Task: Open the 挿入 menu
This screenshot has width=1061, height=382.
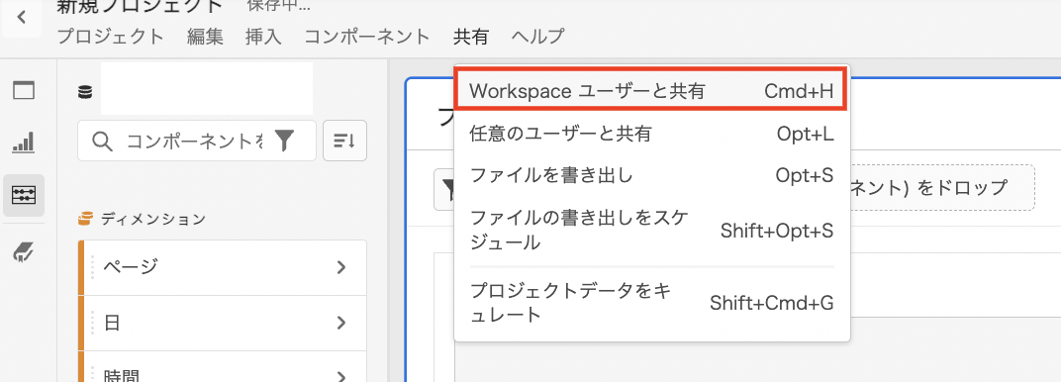Action: click(x=263, y=37)
